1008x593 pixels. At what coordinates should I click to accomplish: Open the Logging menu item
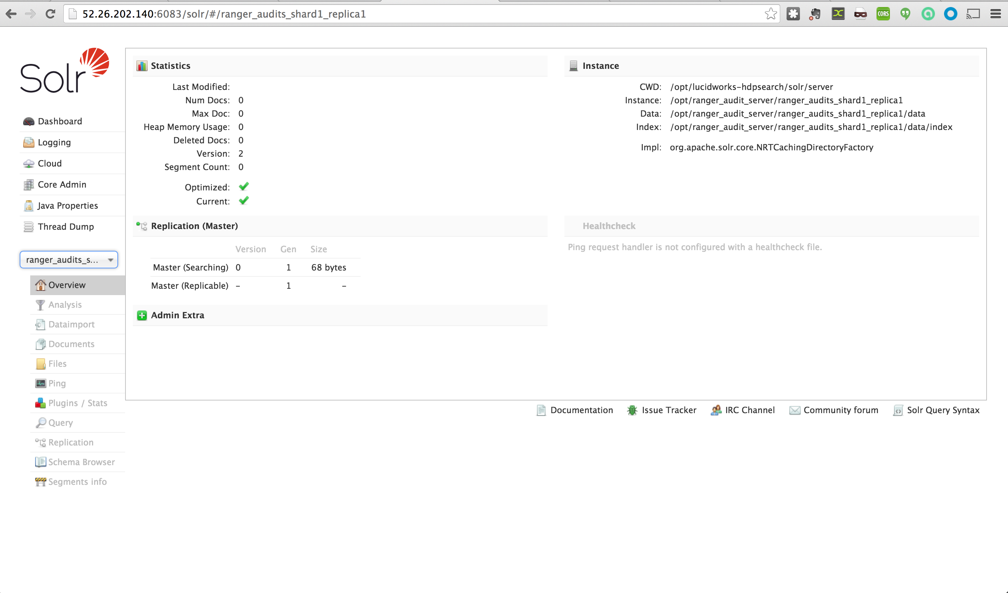[54, 143]
